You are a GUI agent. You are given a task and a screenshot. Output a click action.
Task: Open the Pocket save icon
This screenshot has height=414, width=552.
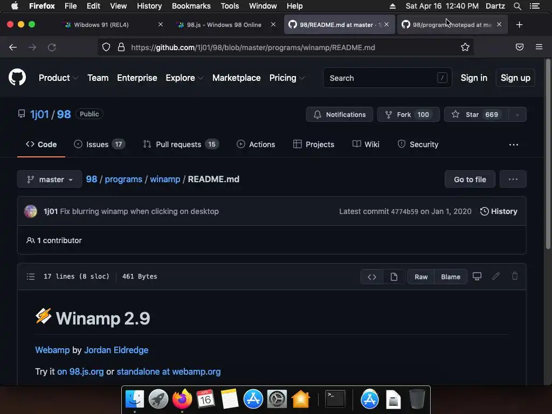(x=520, y=47)
